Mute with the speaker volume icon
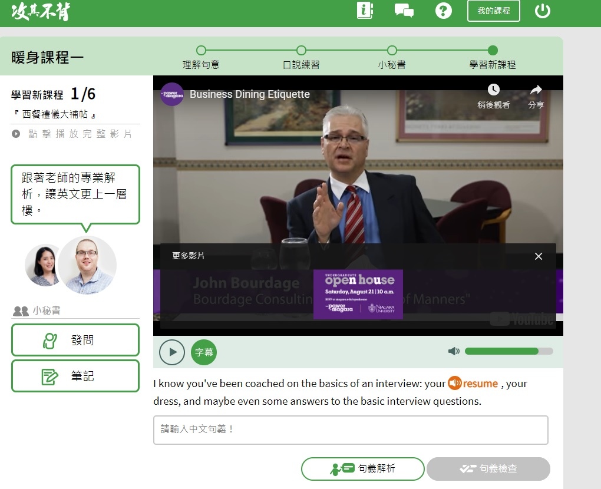The width and height of the screenshot is (601, 489). click(x=454, y=351)
